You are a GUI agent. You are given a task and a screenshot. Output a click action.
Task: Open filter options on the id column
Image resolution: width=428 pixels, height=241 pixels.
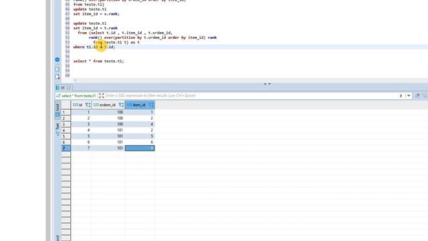click(88, 105)
